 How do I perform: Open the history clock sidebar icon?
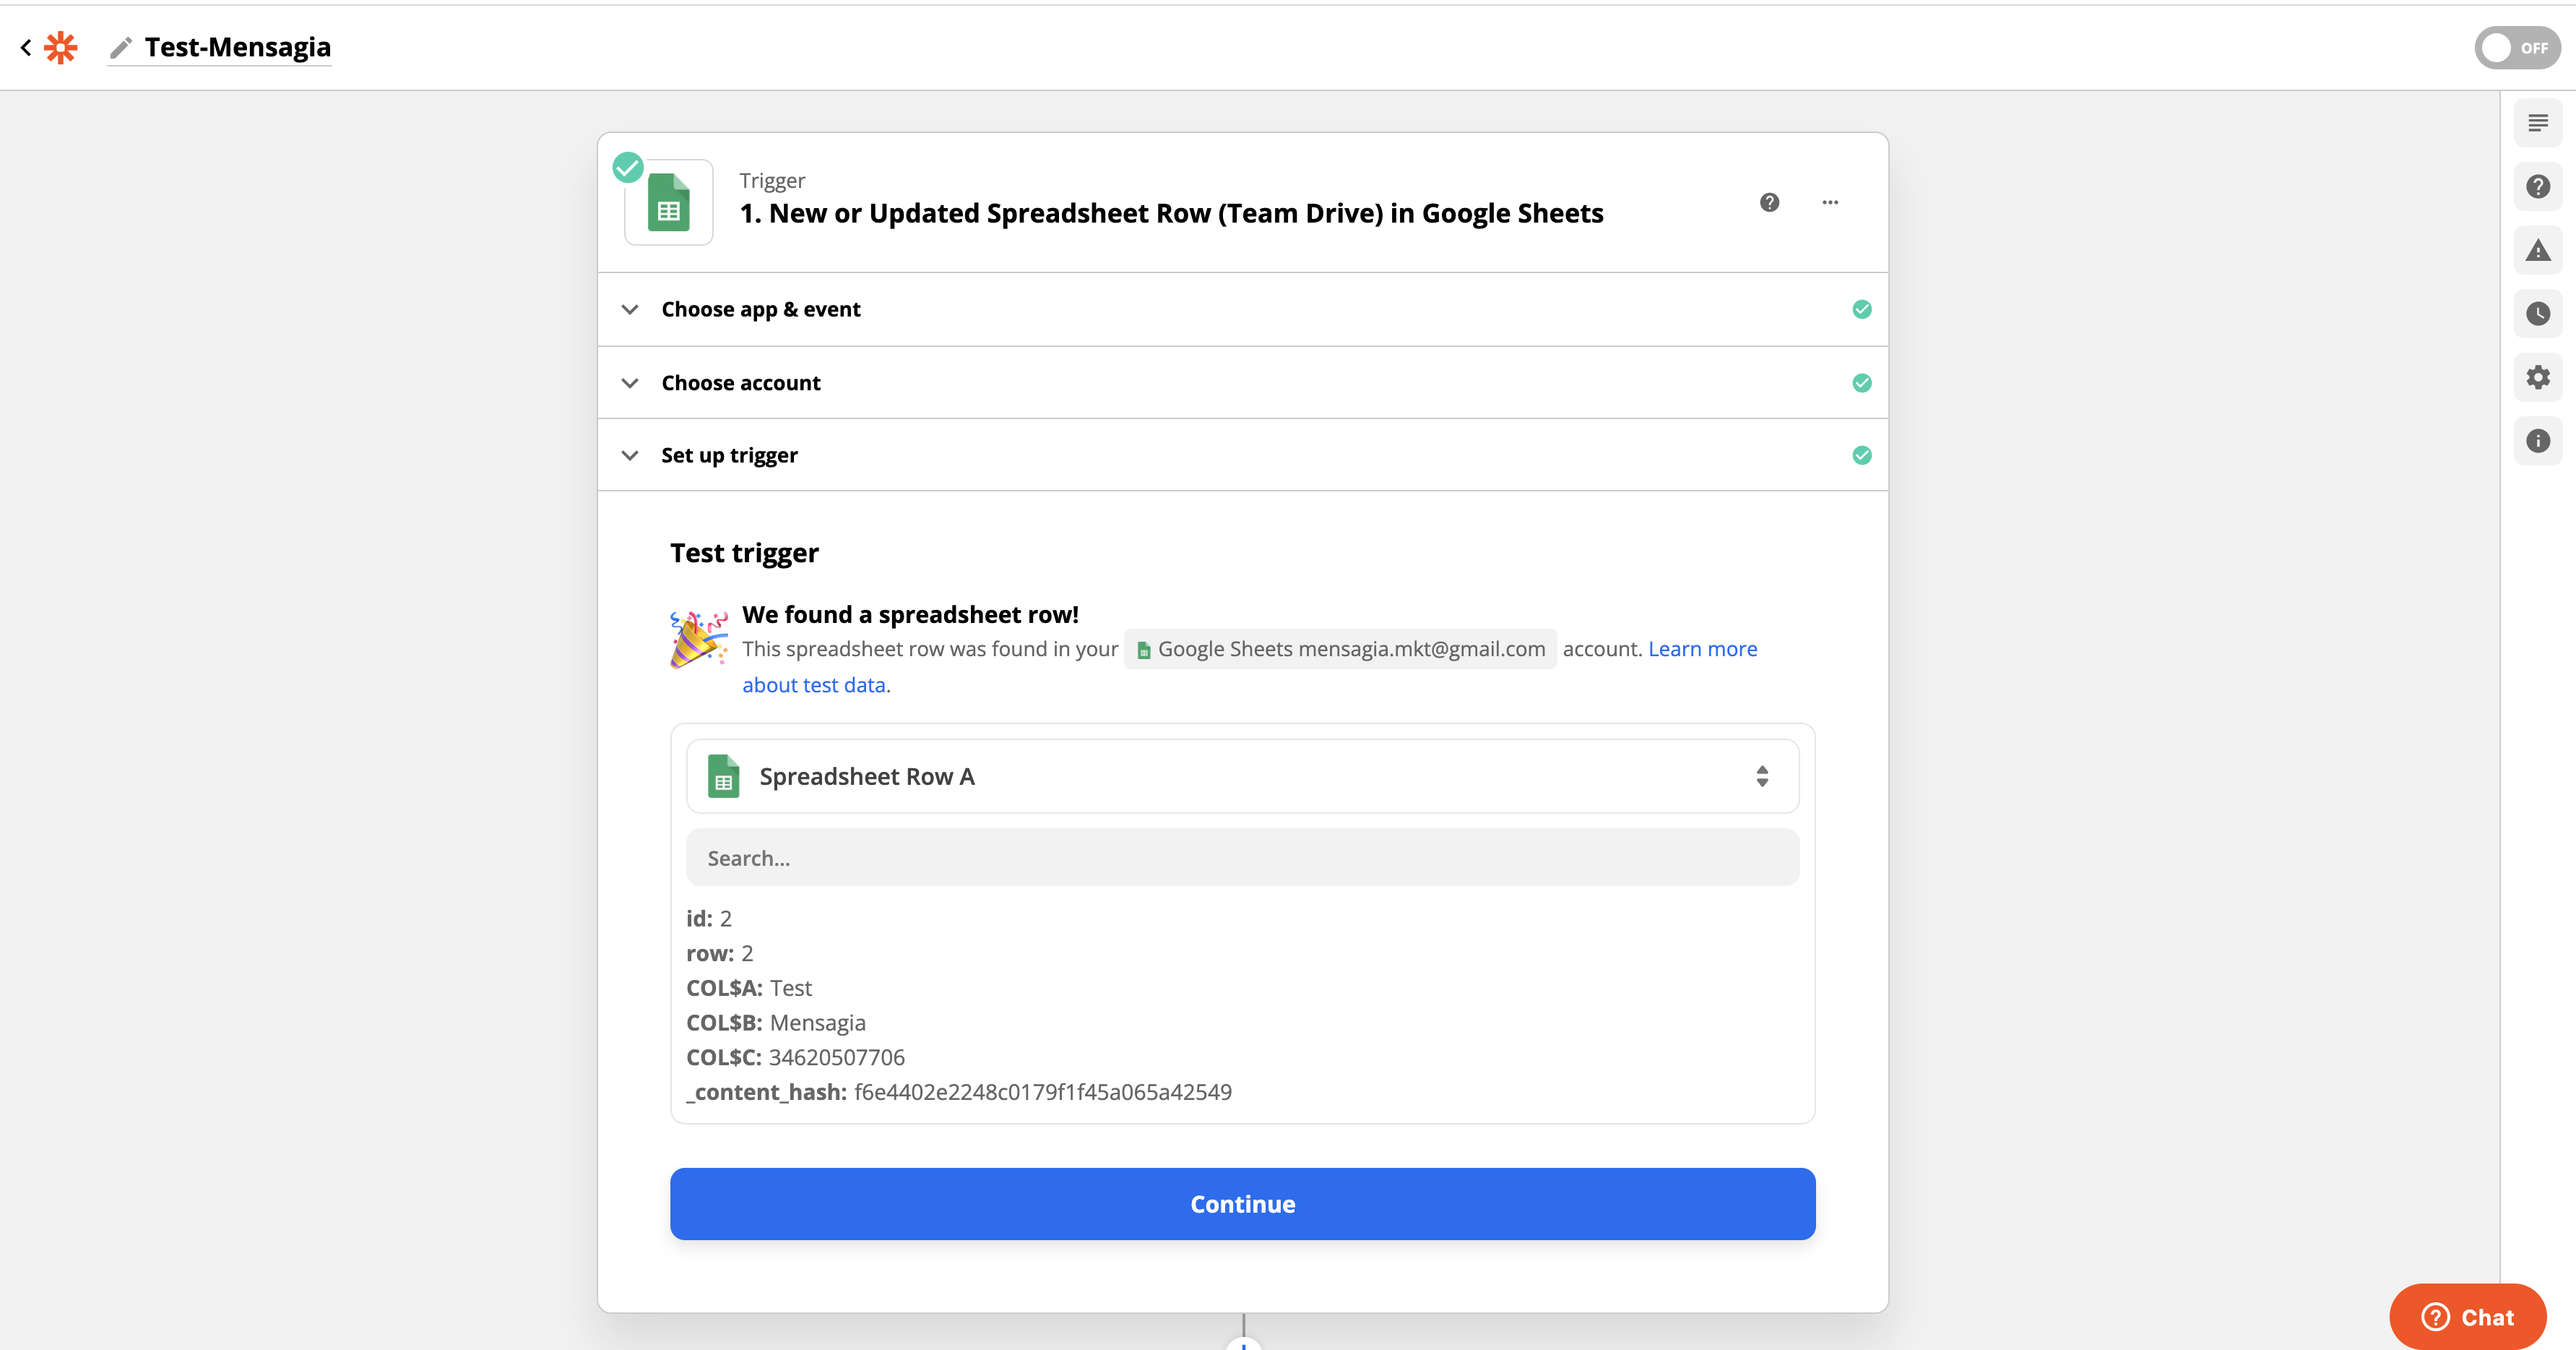click(x=2537, y=314)
